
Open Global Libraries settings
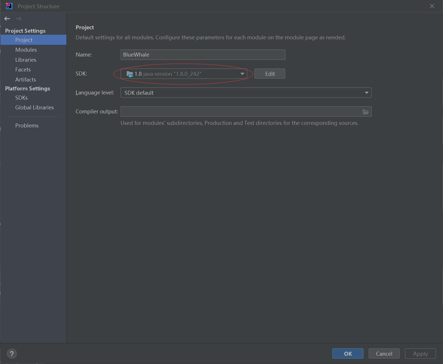(x=34, y=107)
